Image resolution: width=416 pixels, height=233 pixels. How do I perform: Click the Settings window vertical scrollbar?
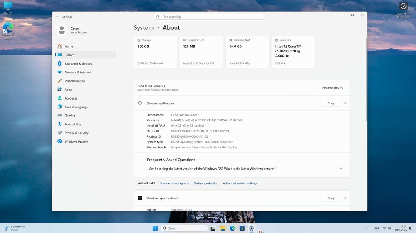coord(366,79)
